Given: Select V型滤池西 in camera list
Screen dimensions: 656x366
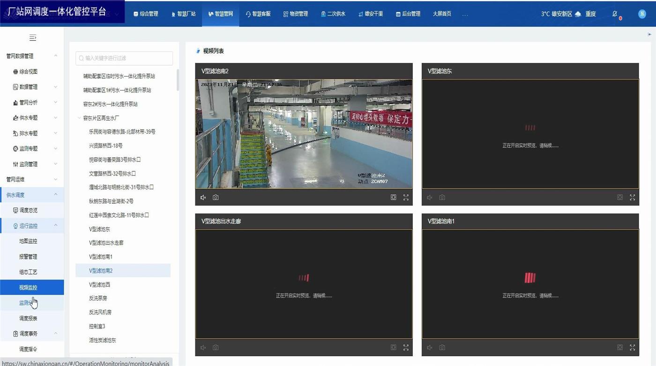Looking at the screenshot, I should pos(101,284).
